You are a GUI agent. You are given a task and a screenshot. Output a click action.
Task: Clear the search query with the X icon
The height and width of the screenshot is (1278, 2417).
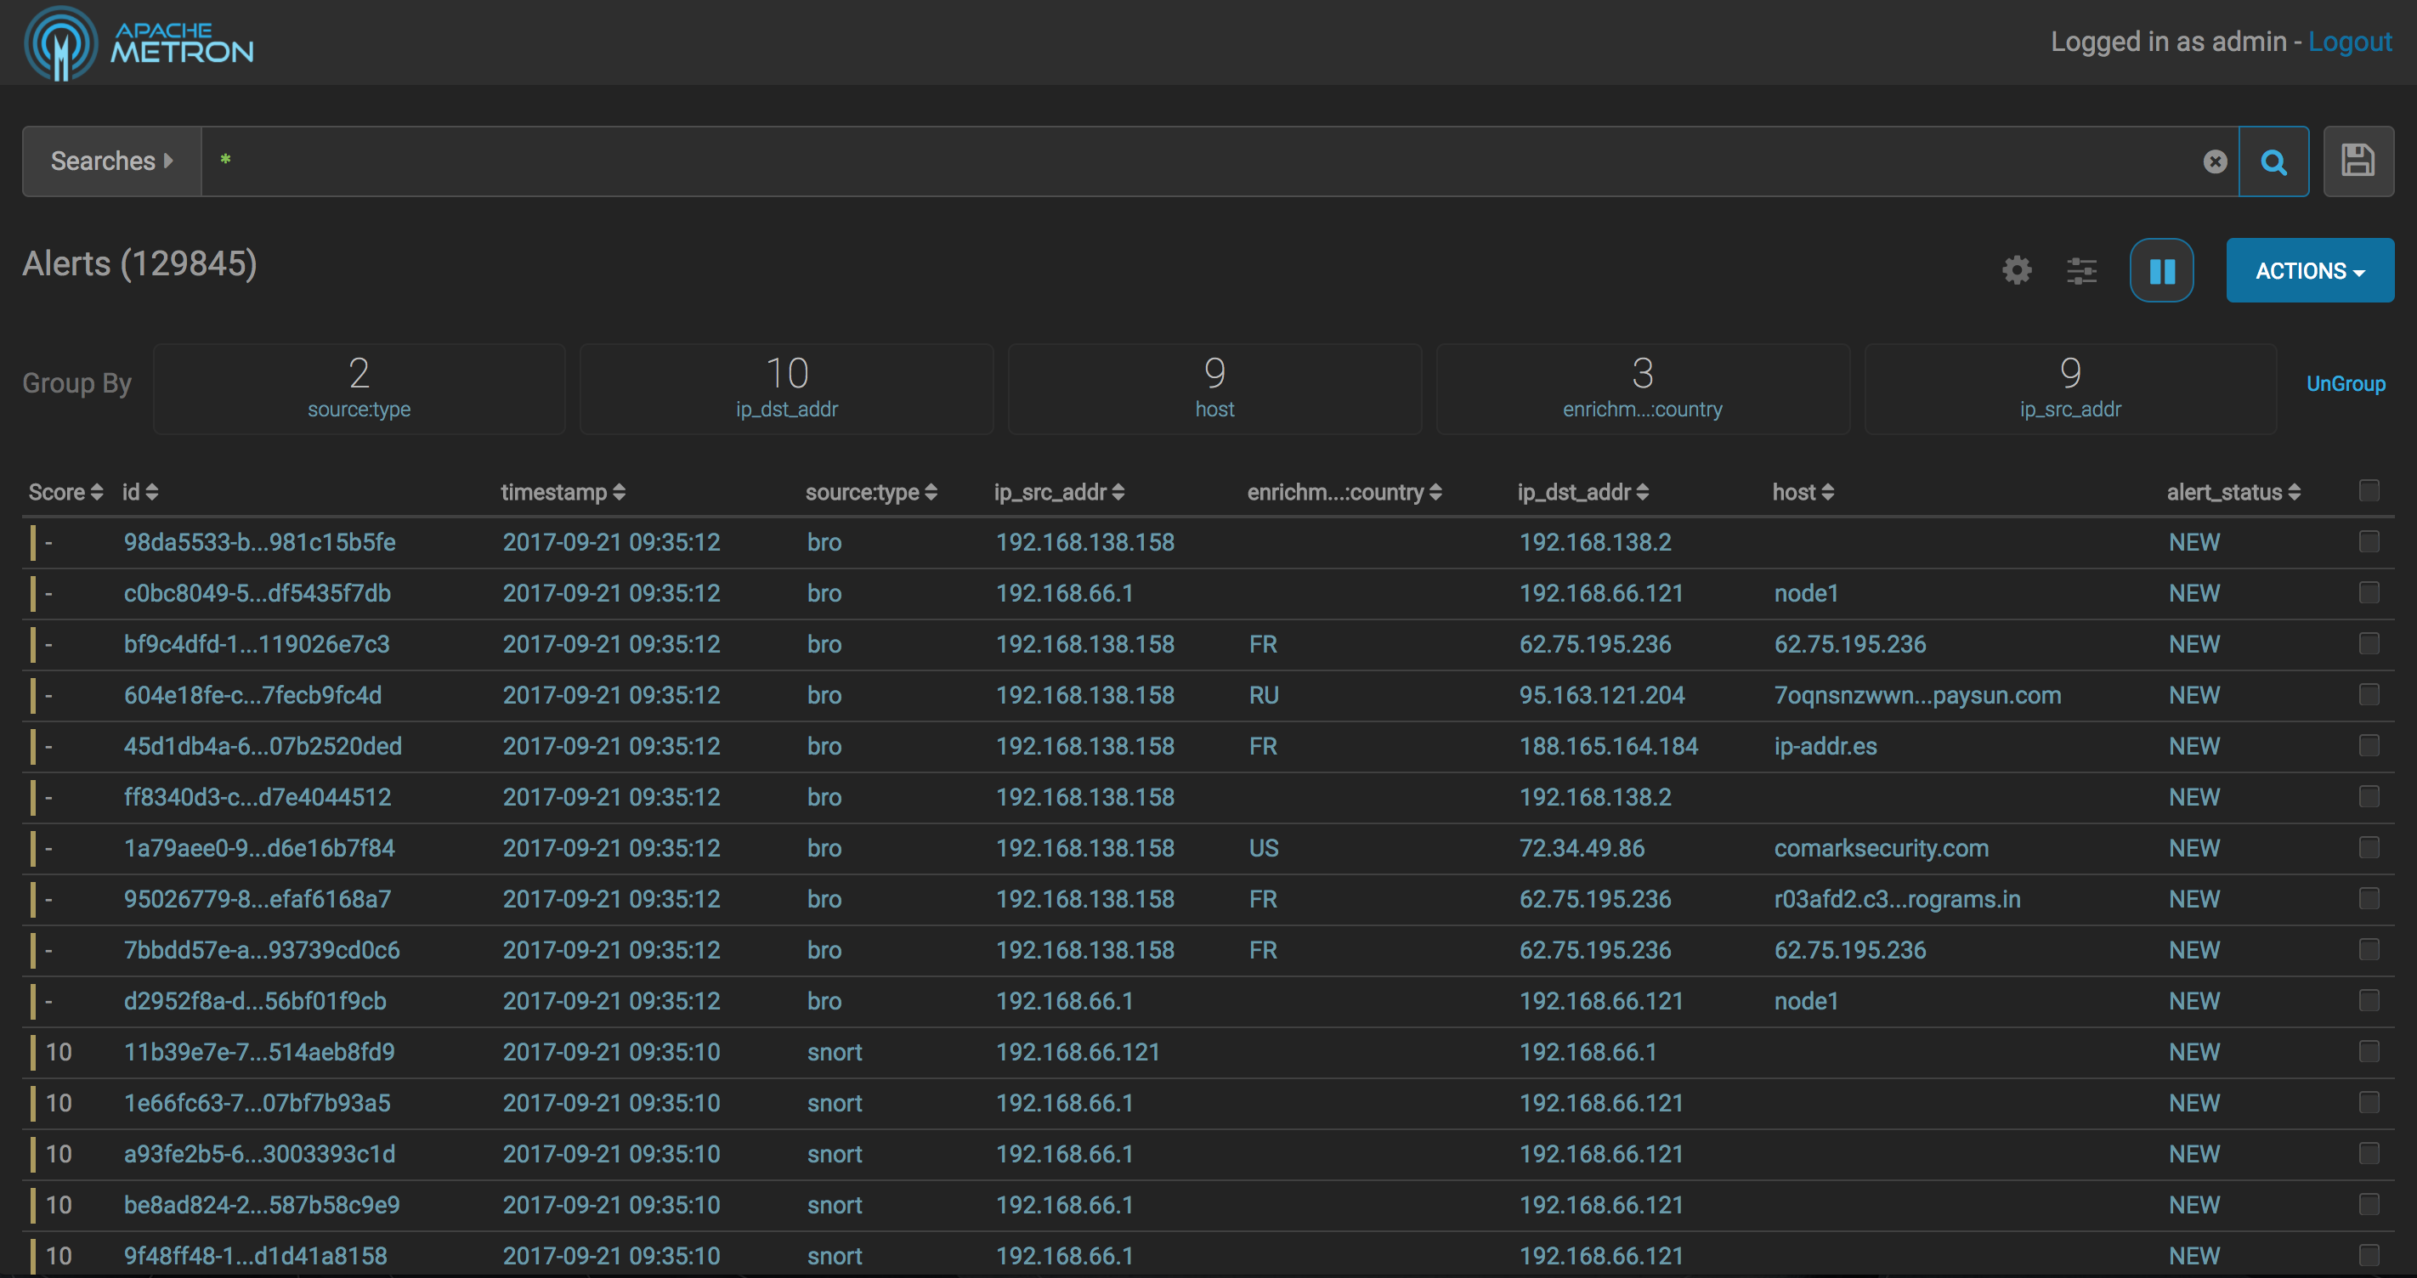(2216, 162)
